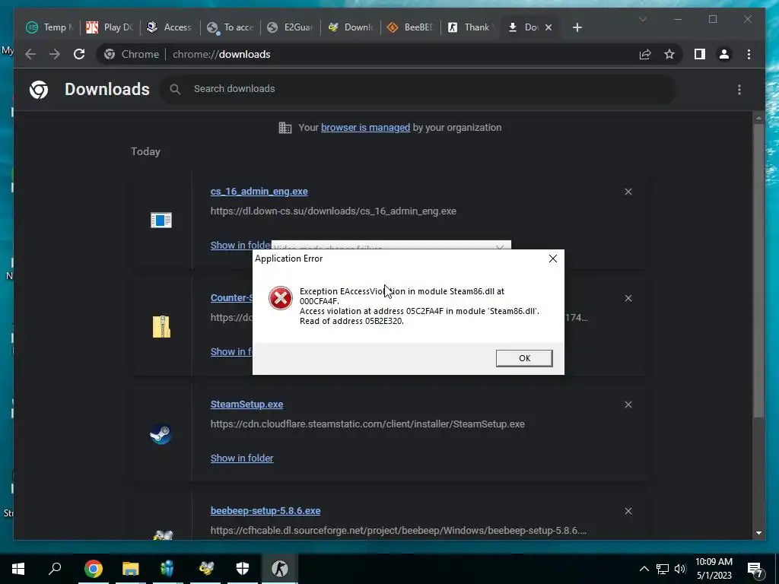Switch to the E2Guar tab

click(x=290, y=27)
